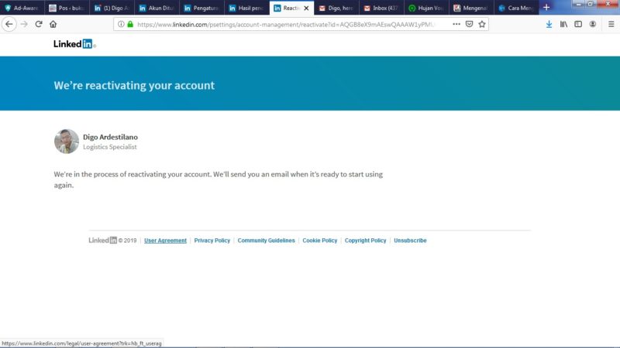The width and height of the screenshot is (620, 348).
Task: Click the LinkedIn logo in header
Action: (x=74, y=44)
